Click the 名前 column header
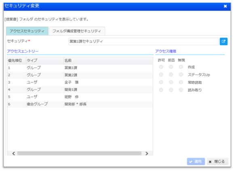234x171 pixels. 108,61
